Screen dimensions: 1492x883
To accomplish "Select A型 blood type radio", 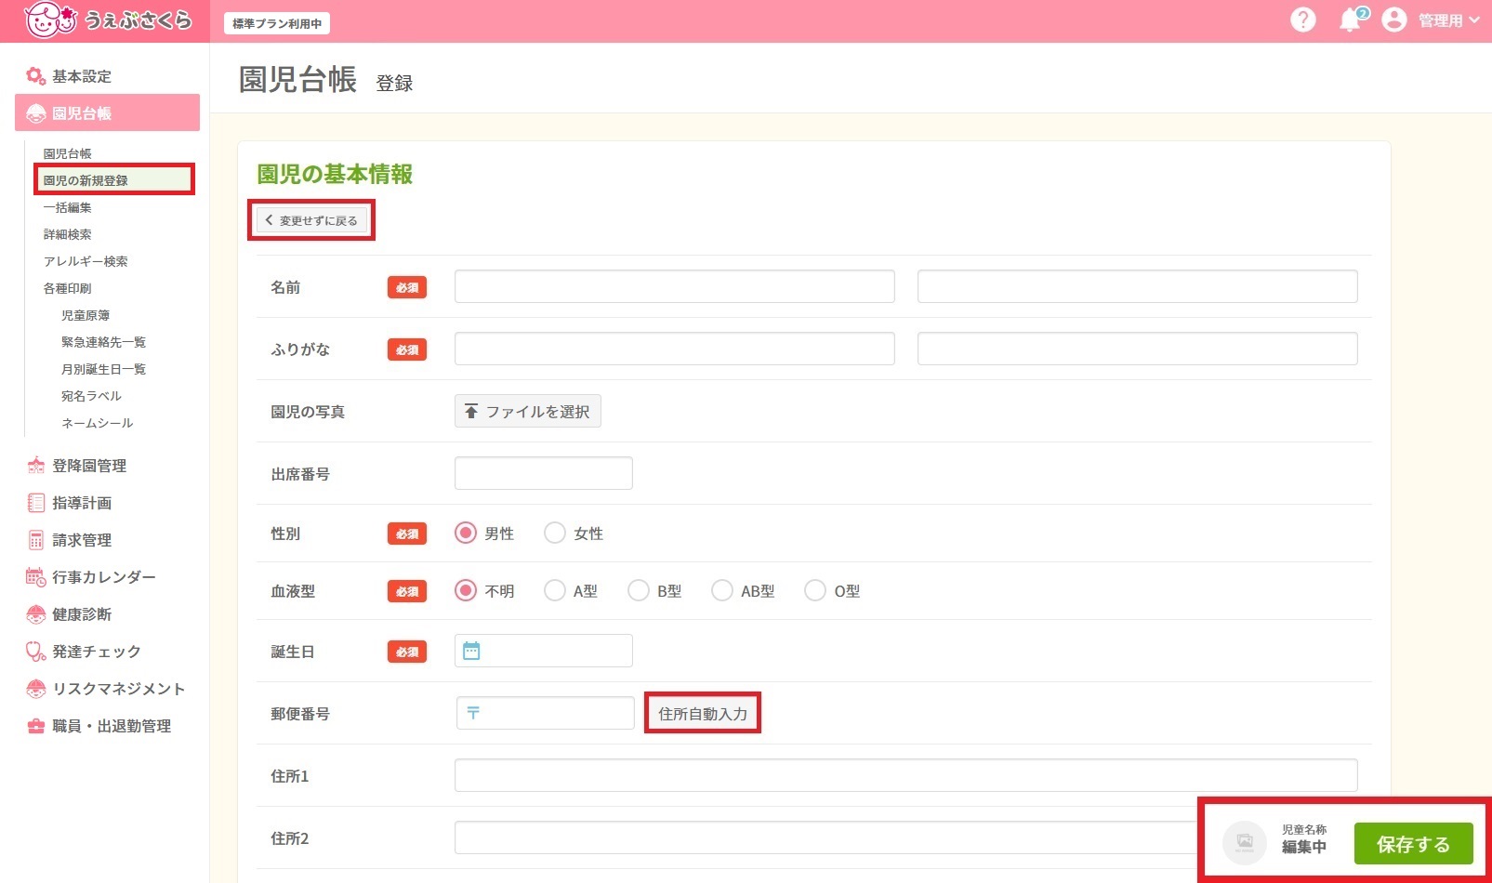I will (x=555, y=590).
